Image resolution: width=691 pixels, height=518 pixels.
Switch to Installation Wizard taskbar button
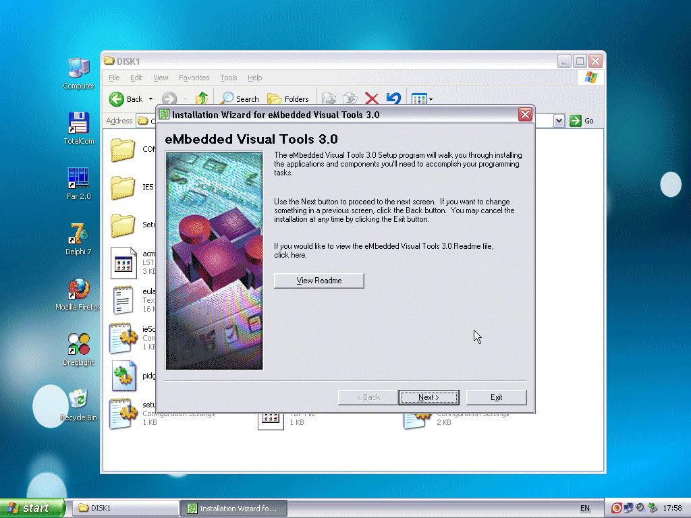(234, 509)
